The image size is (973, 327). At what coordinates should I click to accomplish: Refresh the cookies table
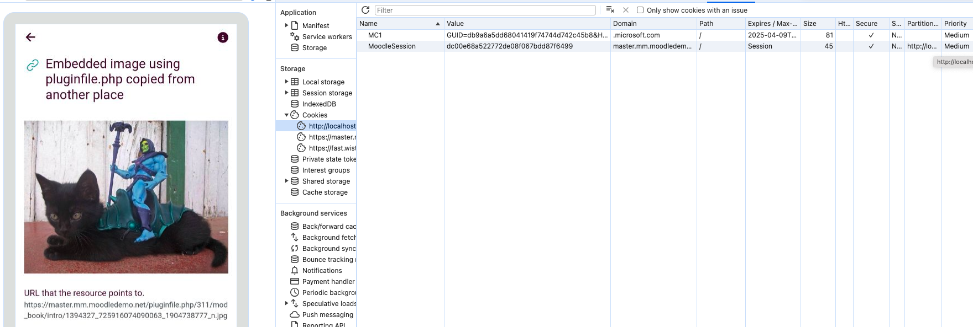tap(365, 10)
